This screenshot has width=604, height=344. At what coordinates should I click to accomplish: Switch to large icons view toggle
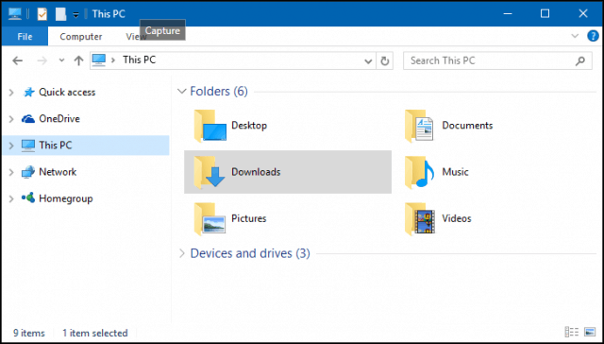point(590,332)
